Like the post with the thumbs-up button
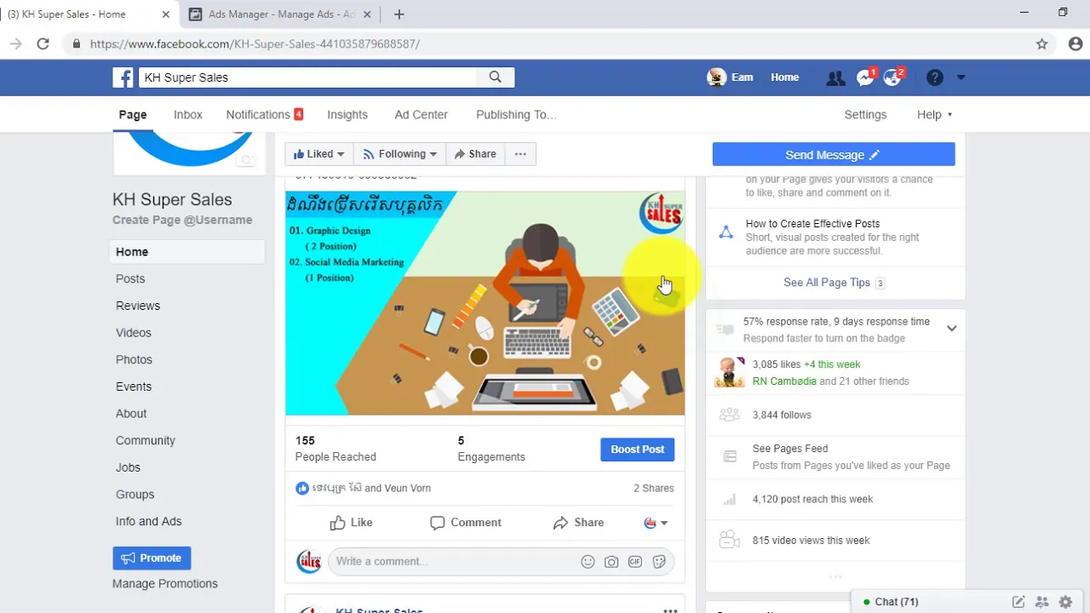This screenshot has width=1090, height=613. coord(351,523)
